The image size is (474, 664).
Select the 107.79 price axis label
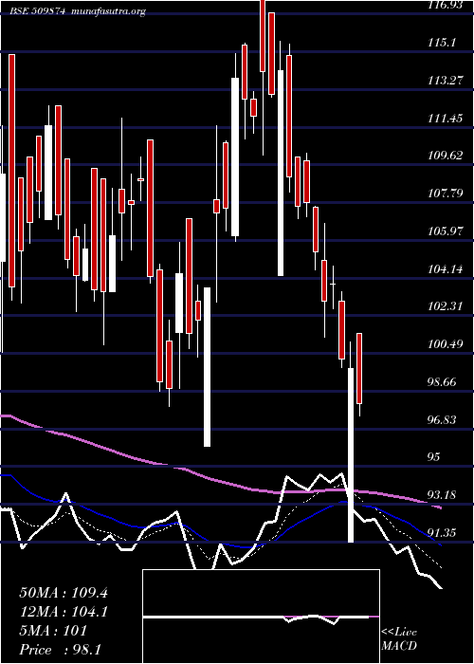(446, 194)
